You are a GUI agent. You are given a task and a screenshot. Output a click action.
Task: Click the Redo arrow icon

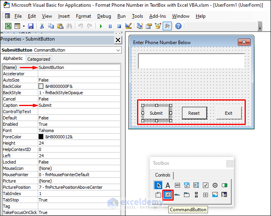[x=89, y=26]
